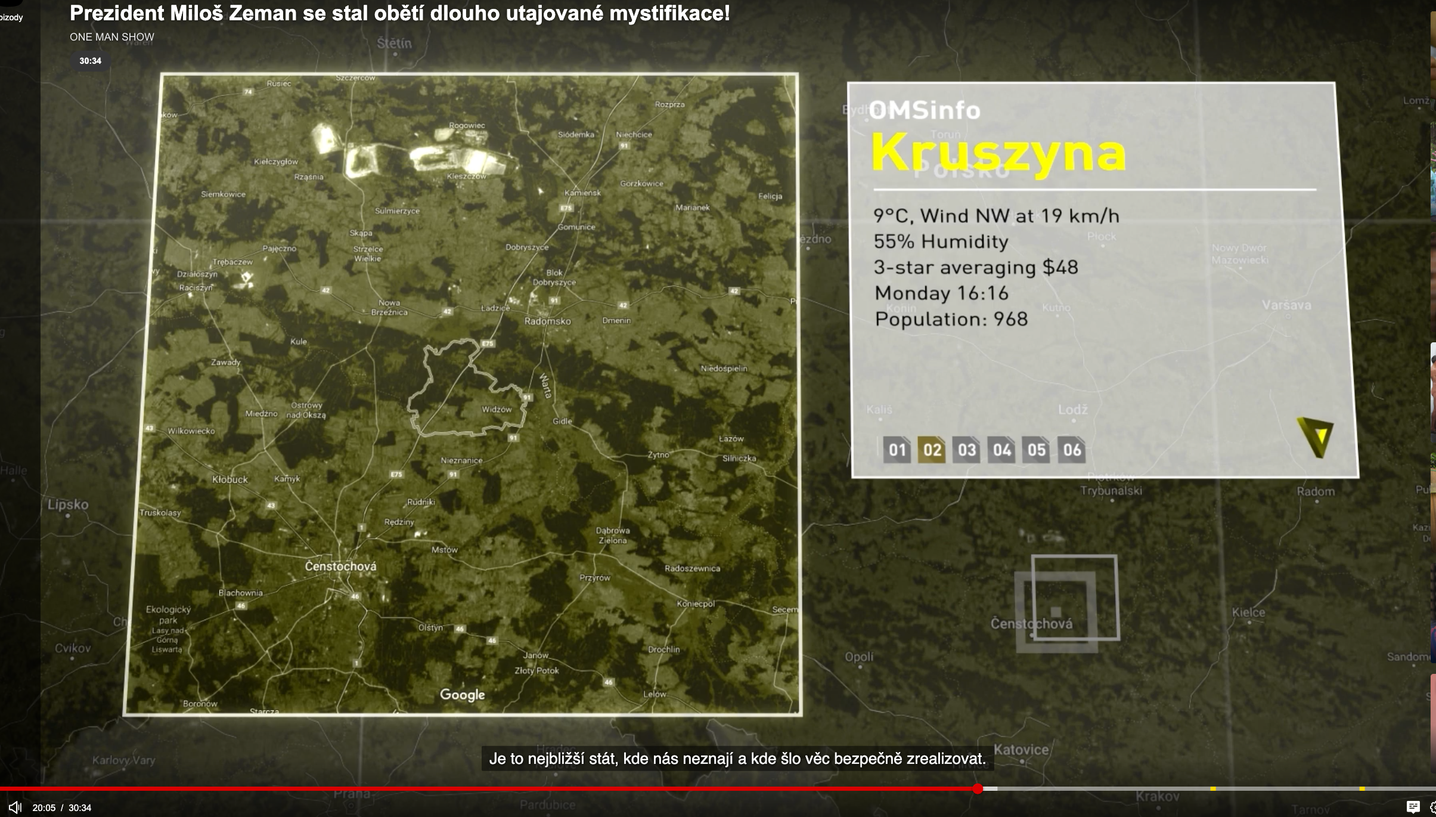Click the '55% Humidity' line
Screen dimensions: 1436x817
(x=941, y=242)
